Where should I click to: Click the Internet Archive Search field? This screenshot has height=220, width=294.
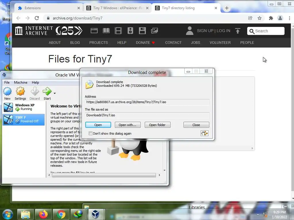(x=266, y=31)
